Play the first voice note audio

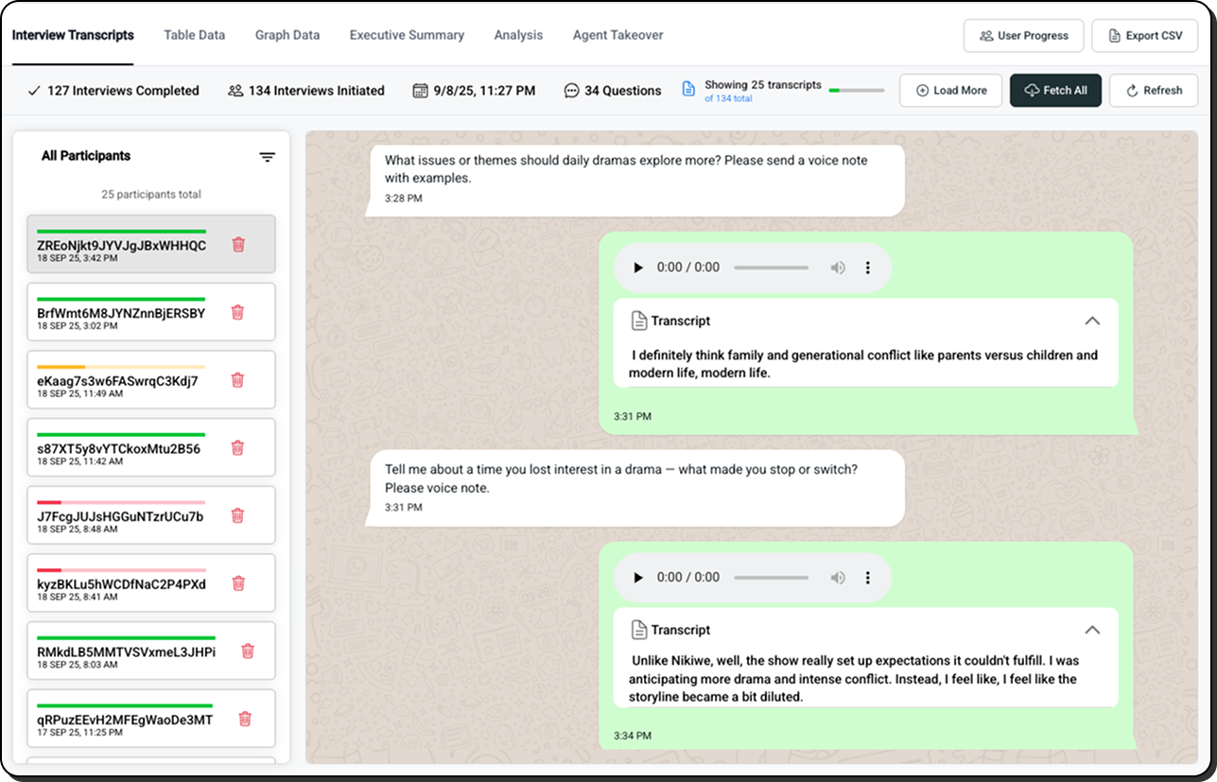point(638,268)
